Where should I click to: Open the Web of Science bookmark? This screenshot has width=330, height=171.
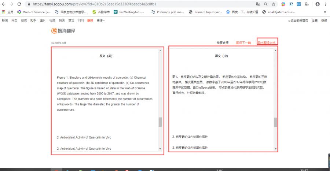point(34,12)
